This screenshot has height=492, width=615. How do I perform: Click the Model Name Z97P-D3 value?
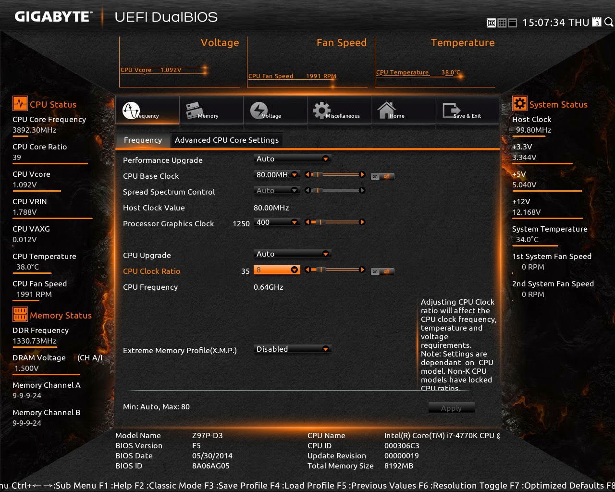point(208,436)
